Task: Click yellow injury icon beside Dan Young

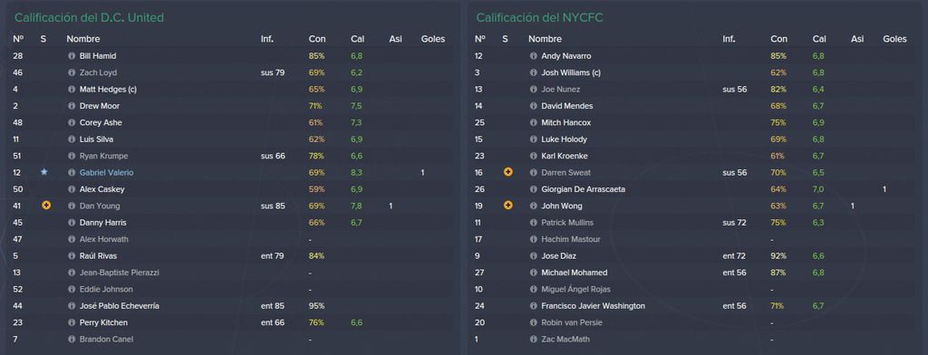Action: tap(46, 206)
